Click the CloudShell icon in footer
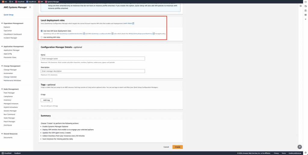The width and height of the screenshot is (308, 155). click(3, 153)
